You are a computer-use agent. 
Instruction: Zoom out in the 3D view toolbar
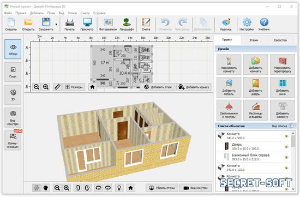pyautogui.click(x=57, y=188)
